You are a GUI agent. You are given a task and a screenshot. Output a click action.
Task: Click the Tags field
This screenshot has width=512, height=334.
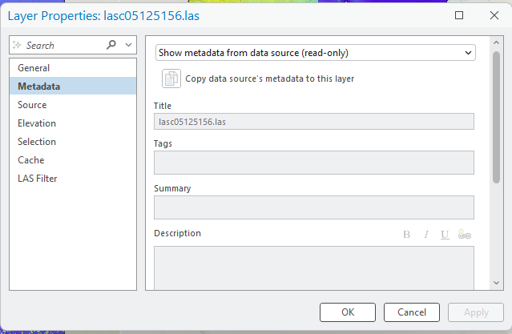coord(314,163)
